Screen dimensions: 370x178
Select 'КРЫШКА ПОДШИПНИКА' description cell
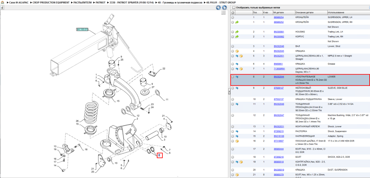tap(308, 99)
